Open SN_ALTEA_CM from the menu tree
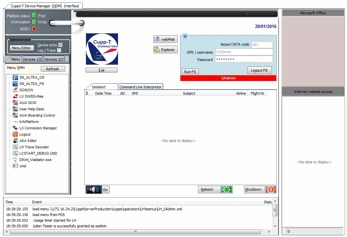The image size is (347, 237). coord(31,77)
